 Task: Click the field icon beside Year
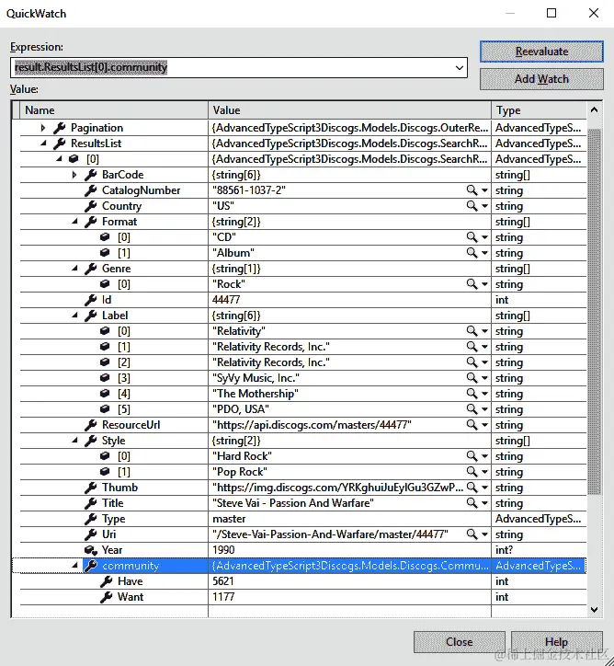pyautogui.click(x=91, y=550)
